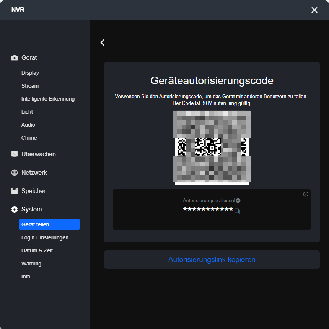Open Wartung page
The image size is (329, 329).
click(x=31, y=264)
